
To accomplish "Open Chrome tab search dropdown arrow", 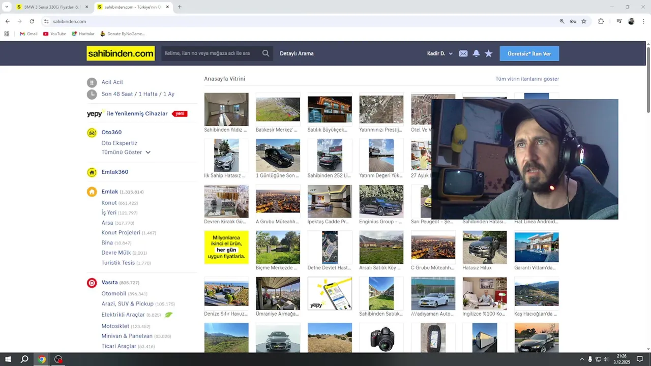I will pos(7,7).
